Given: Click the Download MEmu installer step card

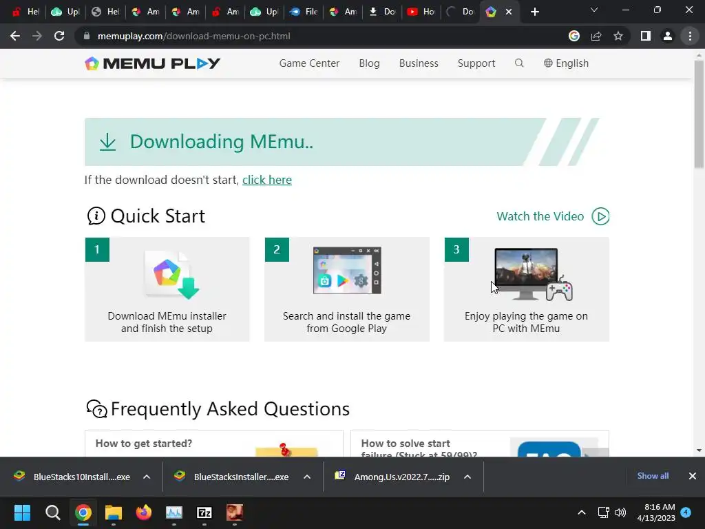Looking at the screenshot, I should point(167,289).
